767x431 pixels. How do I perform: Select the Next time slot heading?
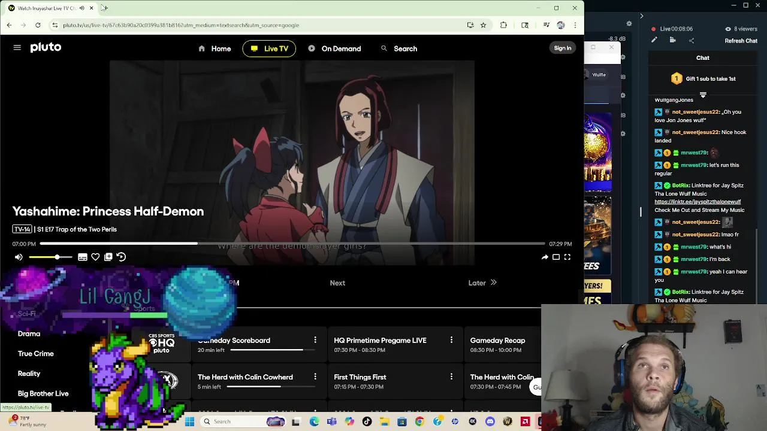pyautogui.click(x=337, y=283)
